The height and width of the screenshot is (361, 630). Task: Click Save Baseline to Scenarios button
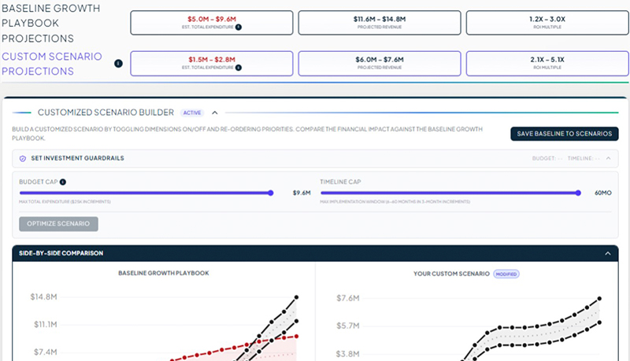565,134
